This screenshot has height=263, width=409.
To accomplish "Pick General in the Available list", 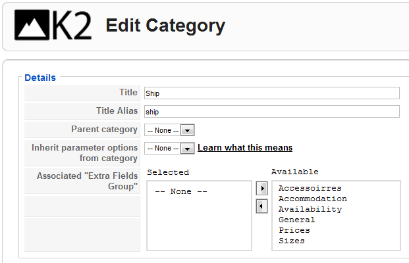I will (x=296, y=220).
